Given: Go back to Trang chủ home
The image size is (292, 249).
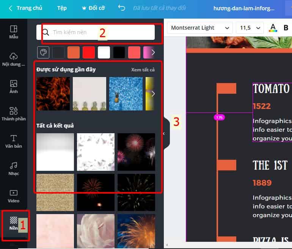Looking at the screenshot, I should coord(25,8).
